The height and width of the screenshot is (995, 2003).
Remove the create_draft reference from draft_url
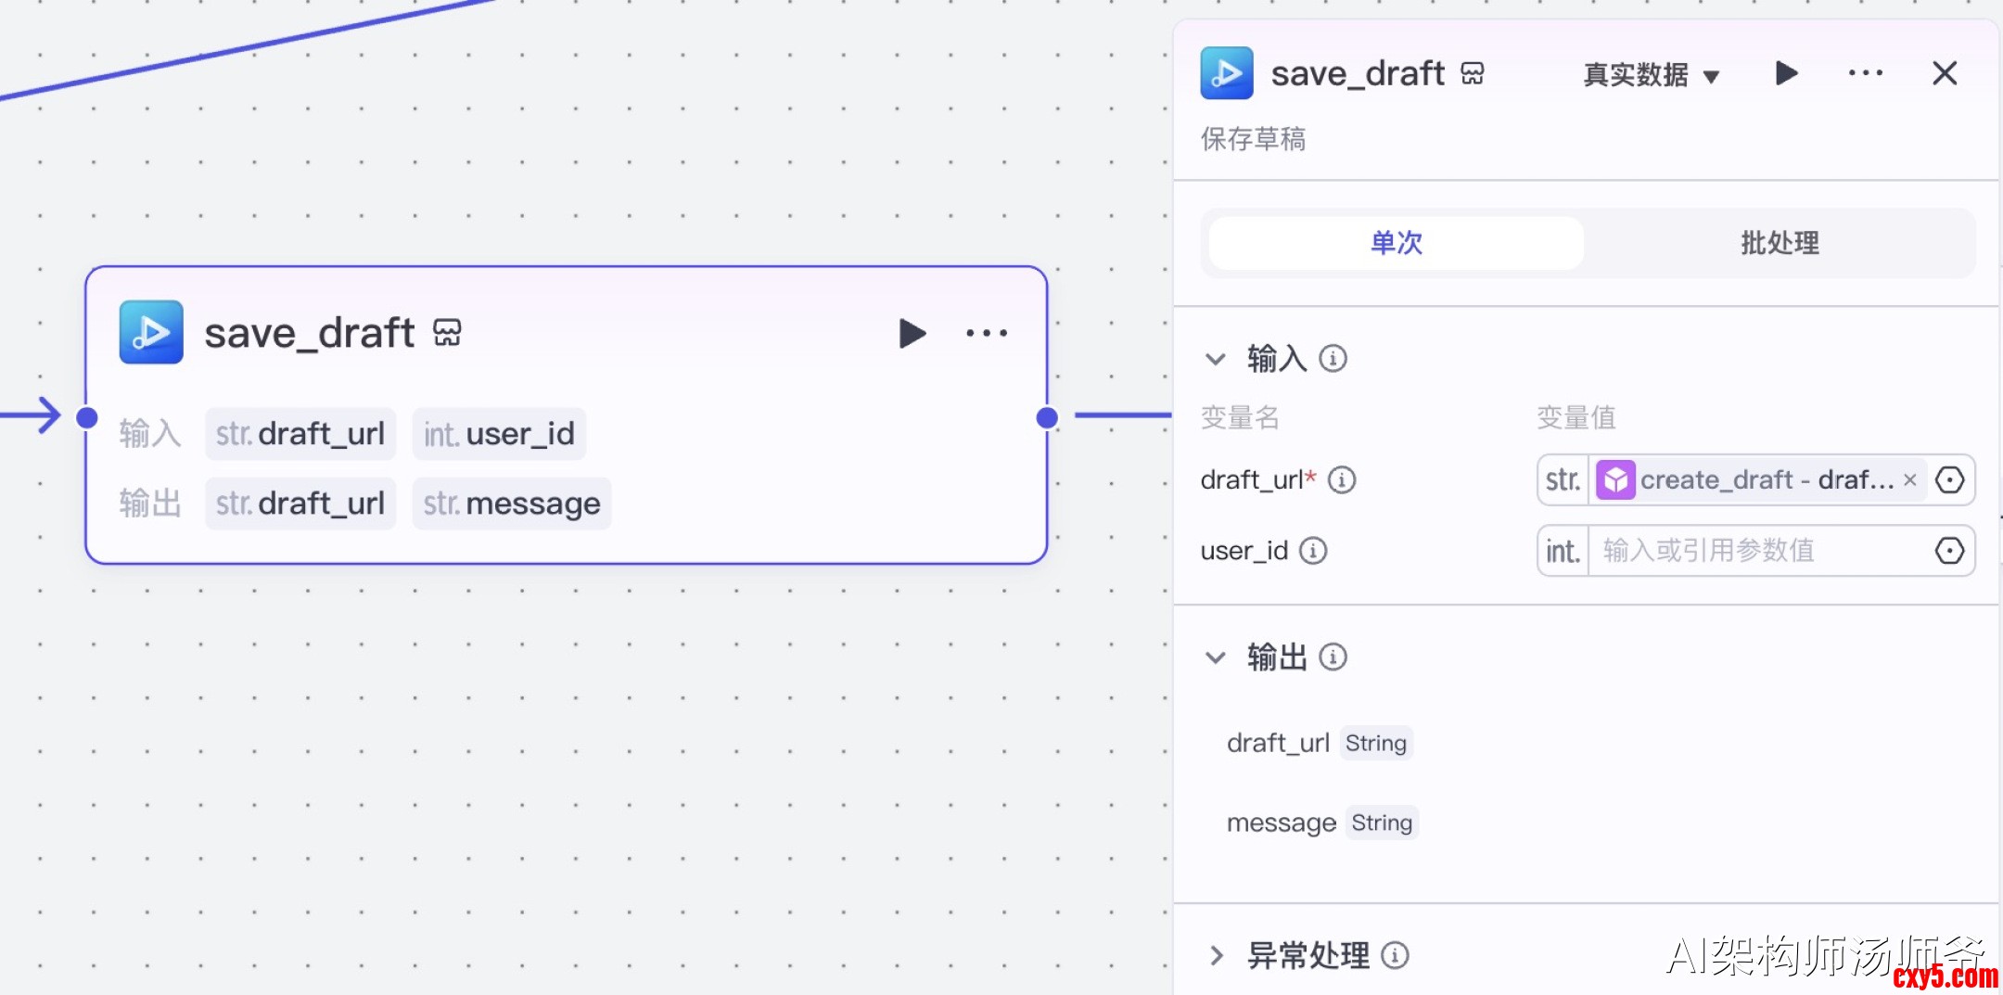(x=1910, y=479)
